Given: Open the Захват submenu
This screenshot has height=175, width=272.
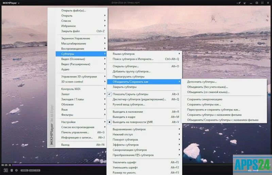Looking at the screenshot, I should pos(81,94).
